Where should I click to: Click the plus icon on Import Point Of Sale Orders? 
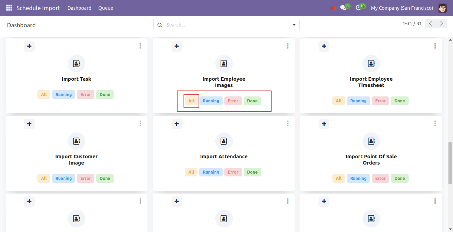point(324,124)
